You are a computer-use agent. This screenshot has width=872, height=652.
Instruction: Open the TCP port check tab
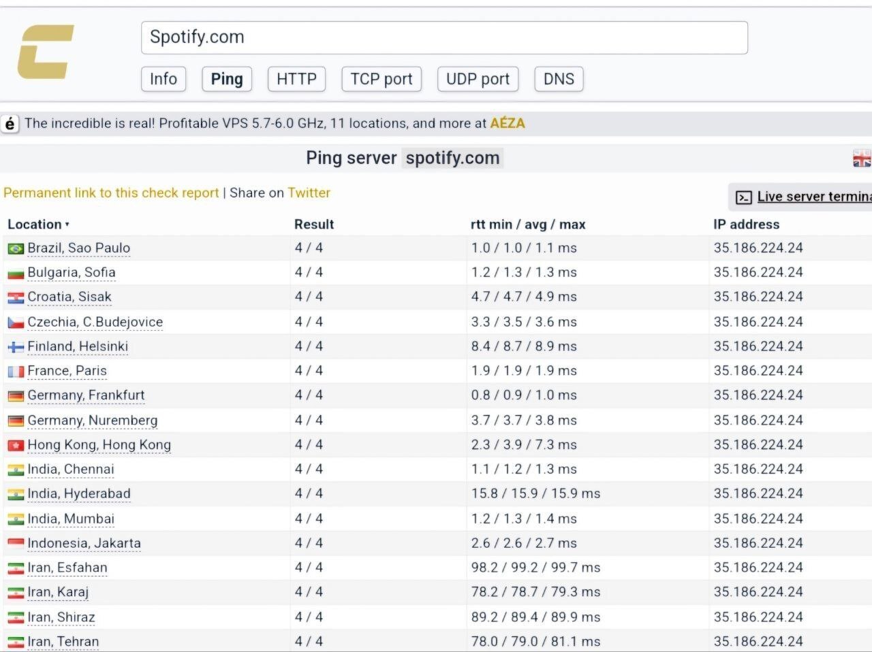point(381,79)
